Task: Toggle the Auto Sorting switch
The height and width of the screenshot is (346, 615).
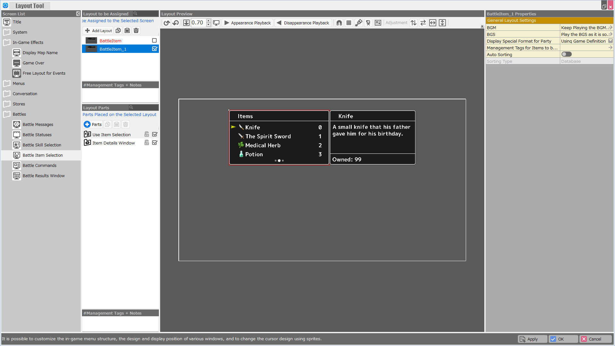Action: [x=566, y=54]
